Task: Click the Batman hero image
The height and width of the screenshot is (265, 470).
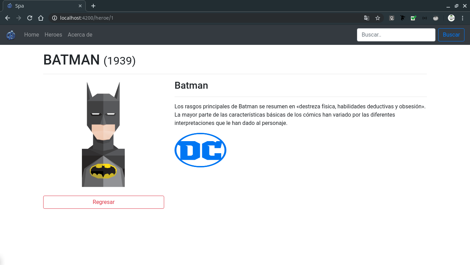Action: click(x=103, y=135)
